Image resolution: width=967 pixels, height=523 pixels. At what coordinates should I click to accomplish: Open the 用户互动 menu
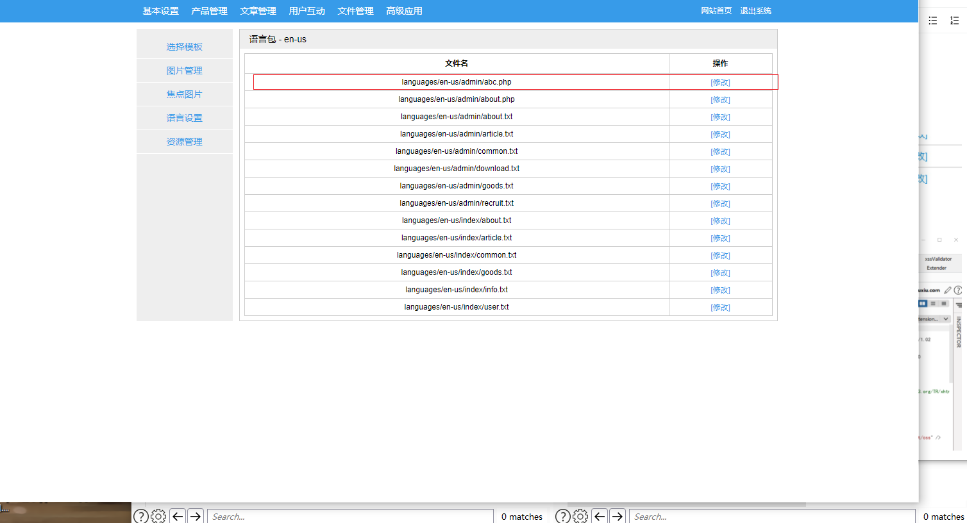coord(307,11)
